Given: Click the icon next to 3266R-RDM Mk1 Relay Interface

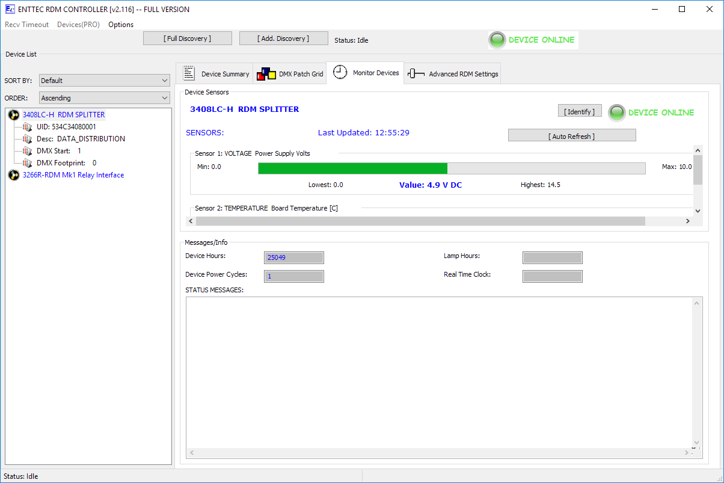Looking at the screenshot, I should tap(14, 175).
